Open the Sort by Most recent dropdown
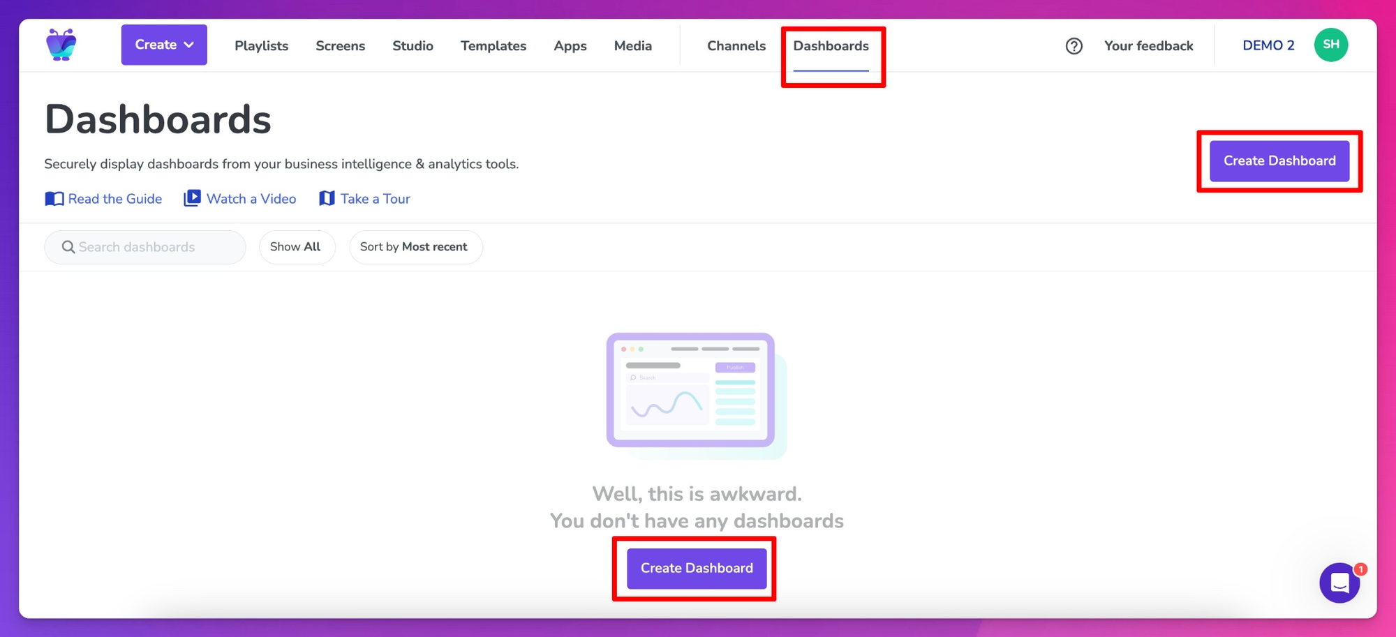Screen dimensions: 1396x637 coord(415,247)
